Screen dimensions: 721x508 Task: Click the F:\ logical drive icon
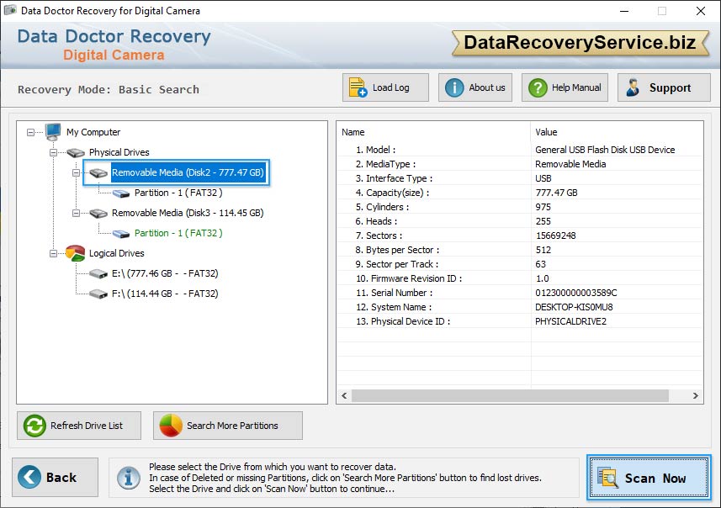pos(98,294)
